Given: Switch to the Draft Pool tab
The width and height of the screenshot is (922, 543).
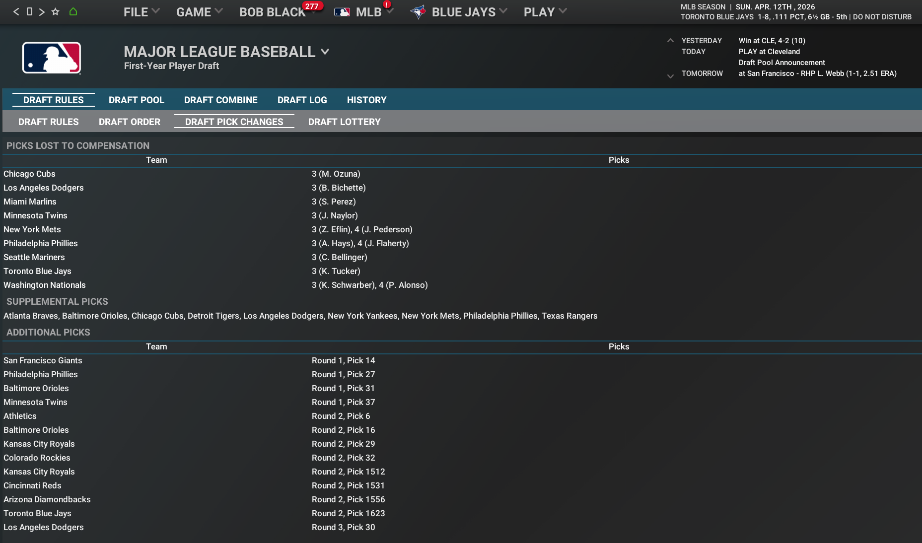Looking at the screenshot, I should (137, 100).
